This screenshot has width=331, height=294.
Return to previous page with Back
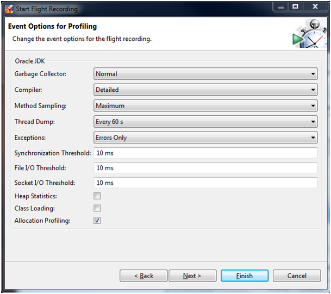coord(143,276)
